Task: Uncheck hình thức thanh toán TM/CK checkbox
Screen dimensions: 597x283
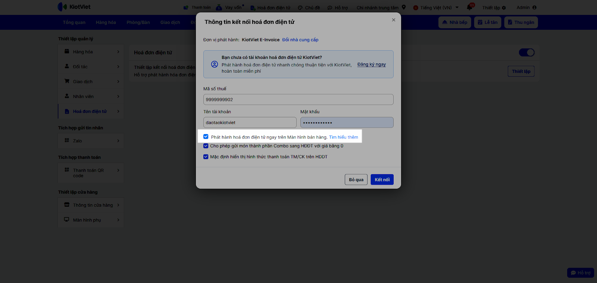Action: (206, 157)
